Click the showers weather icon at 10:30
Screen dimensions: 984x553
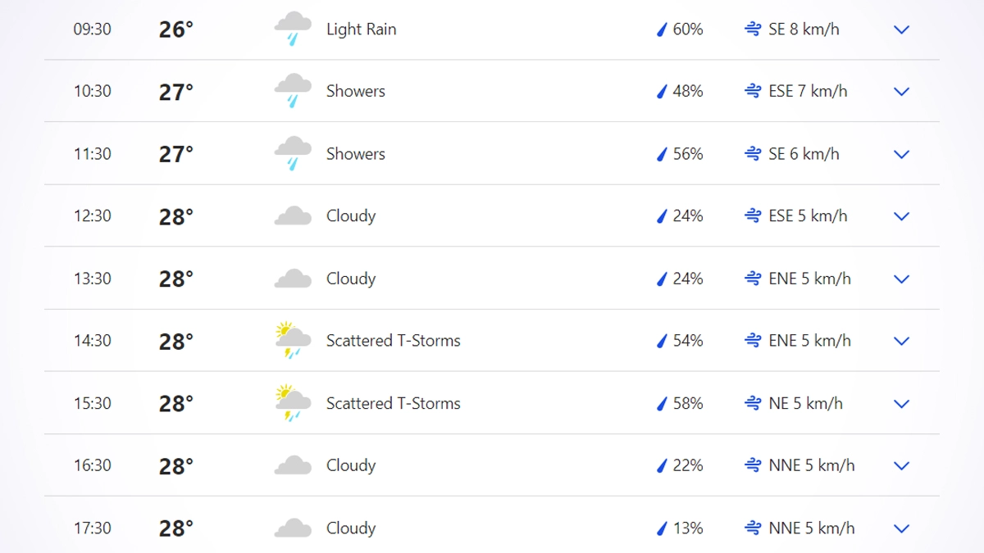tap(293, 91)
